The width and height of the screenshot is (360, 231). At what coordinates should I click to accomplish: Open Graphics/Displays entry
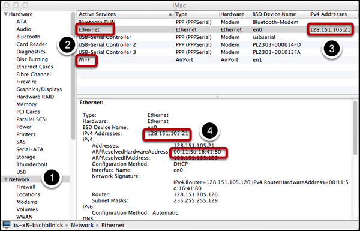[x=39, y=89]
